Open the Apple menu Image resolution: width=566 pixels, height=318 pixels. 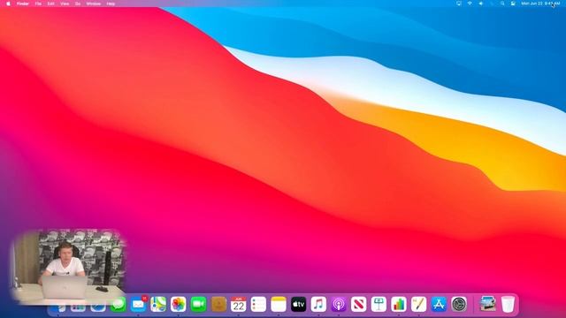(x=8, y=4)
